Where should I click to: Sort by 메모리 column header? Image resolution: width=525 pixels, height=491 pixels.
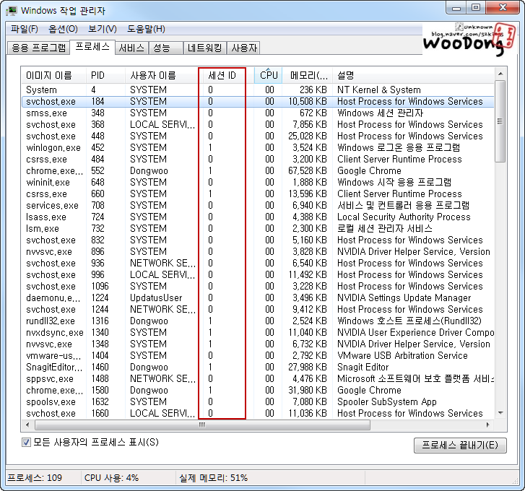point(308,75)
